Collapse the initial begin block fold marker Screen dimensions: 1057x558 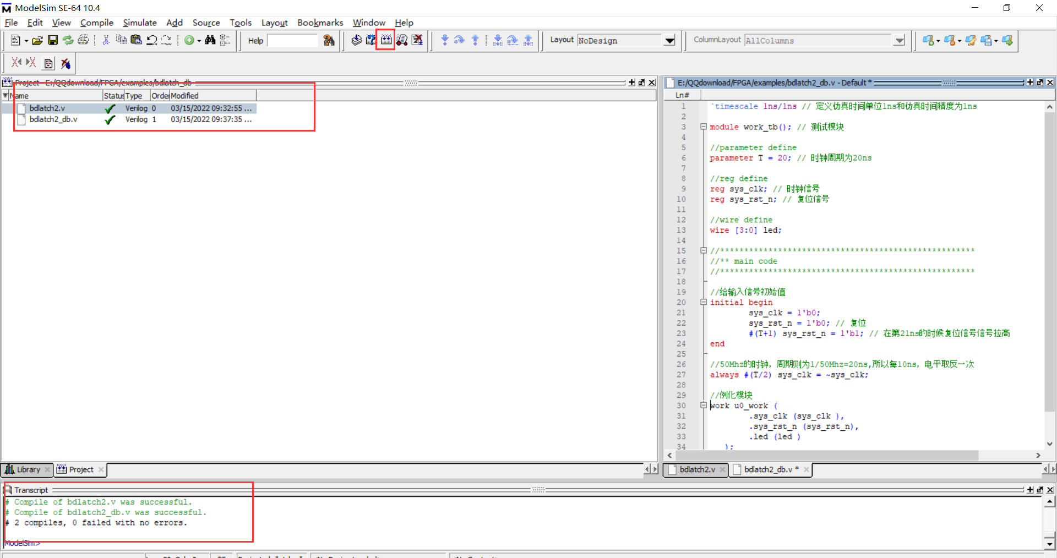(x=703, y=302)
